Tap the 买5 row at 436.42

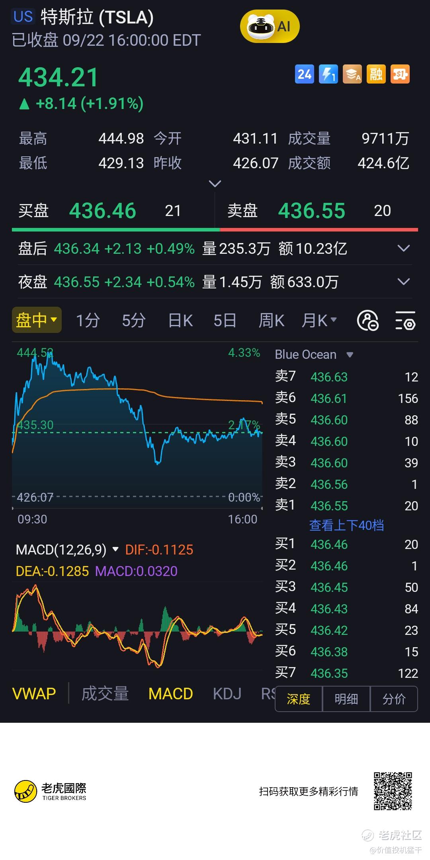tap(346, 630)
